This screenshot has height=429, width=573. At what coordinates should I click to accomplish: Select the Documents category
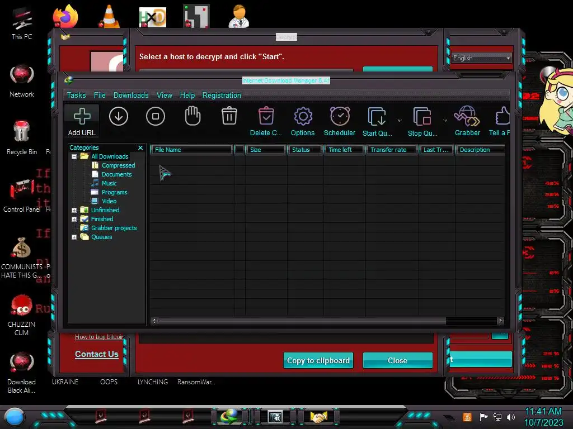coord(116,174)
